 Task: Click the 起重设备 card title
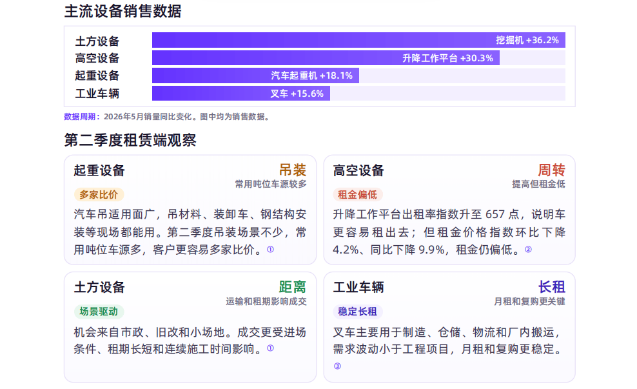point(99,170)
